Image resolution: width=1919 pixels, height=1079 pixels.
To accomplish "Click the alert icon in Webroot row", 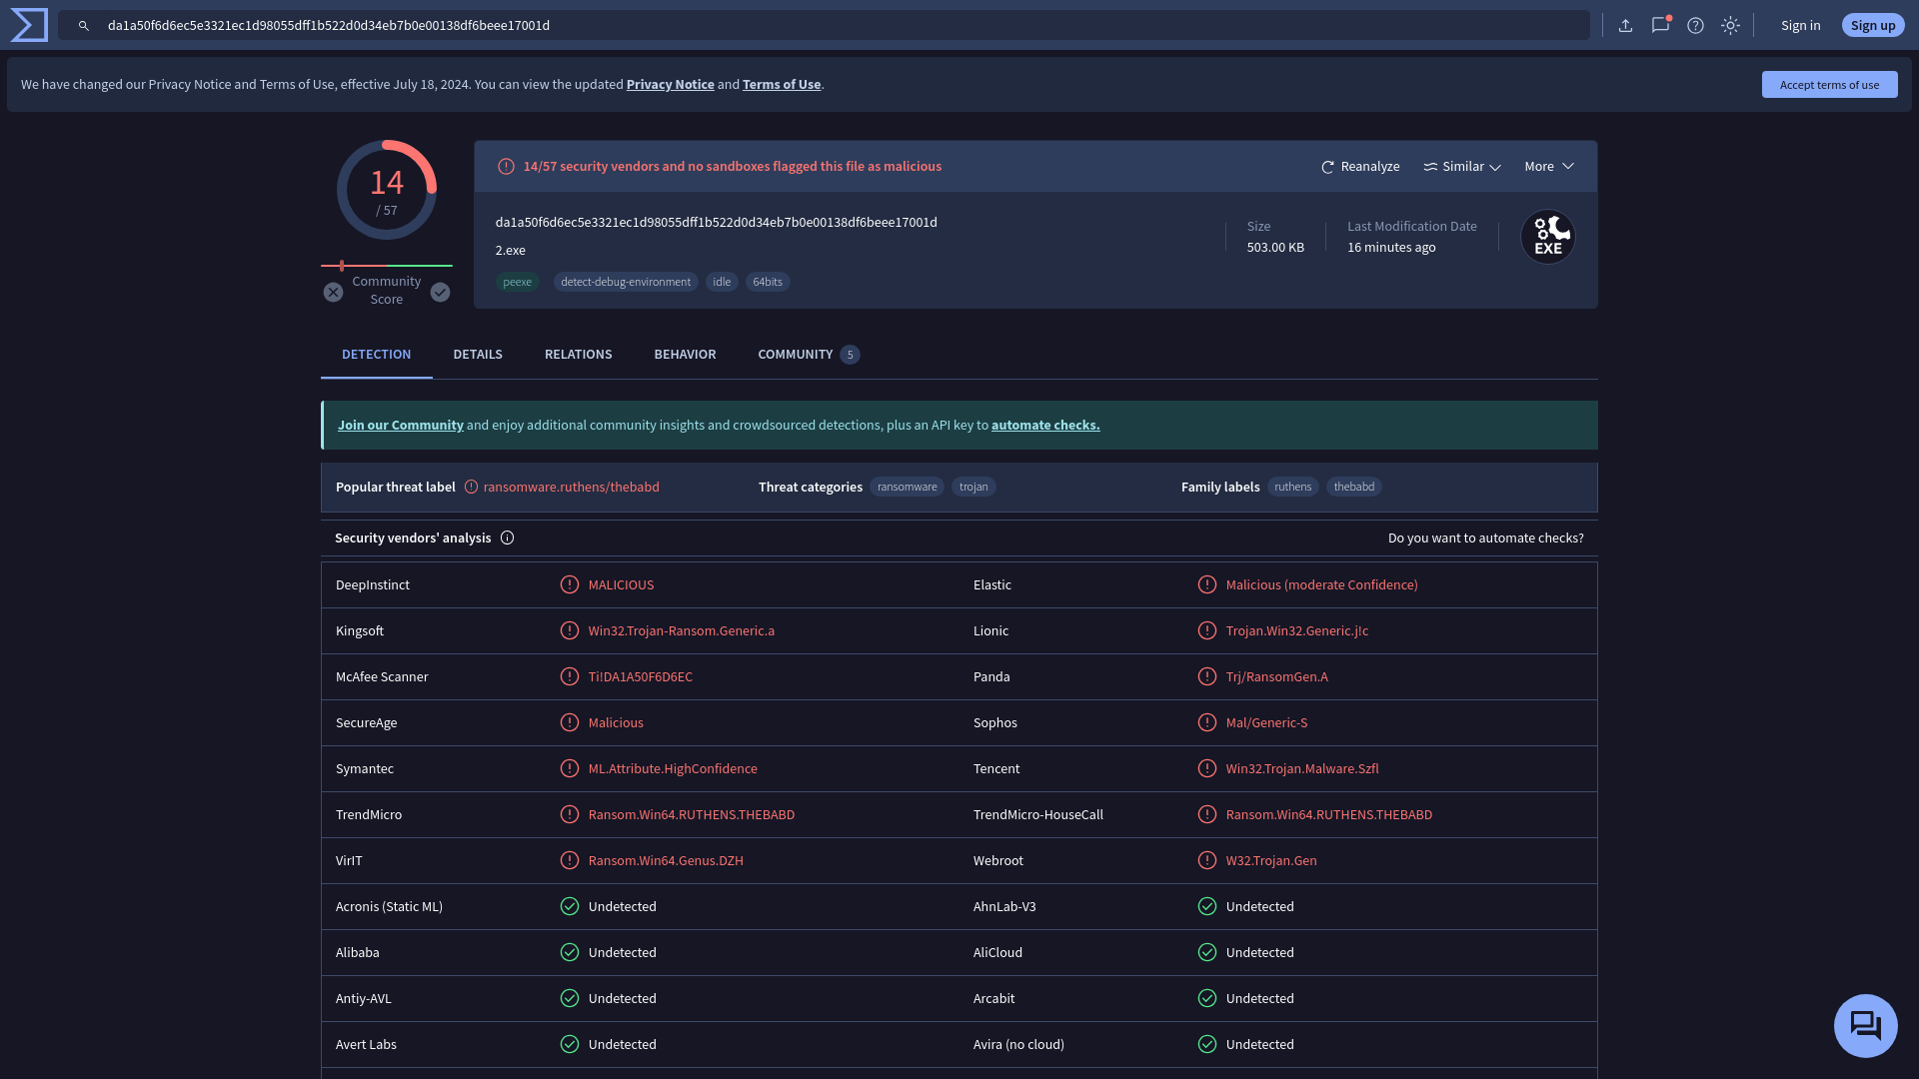I will click(1207, 861).
